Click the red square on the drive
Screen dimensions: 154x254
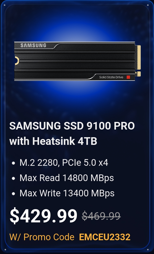coord(128,77)
